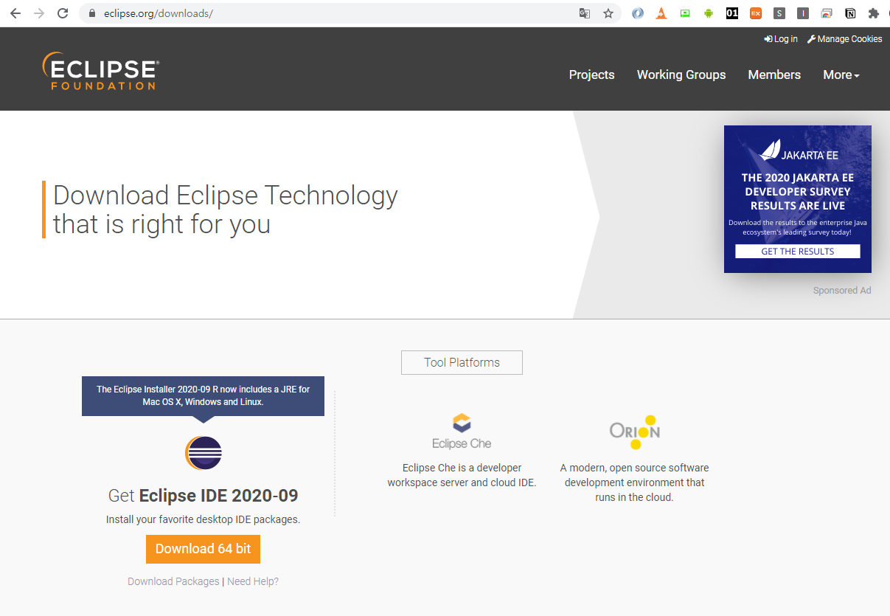The height and width of the screenshot is (616, 890).
Task: Click the padlock site security icon
Action: (92, 13)
